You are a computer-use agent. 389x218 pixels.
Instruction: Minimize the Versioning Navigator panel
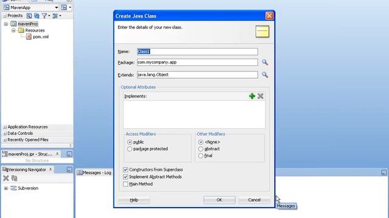point(69,170)
